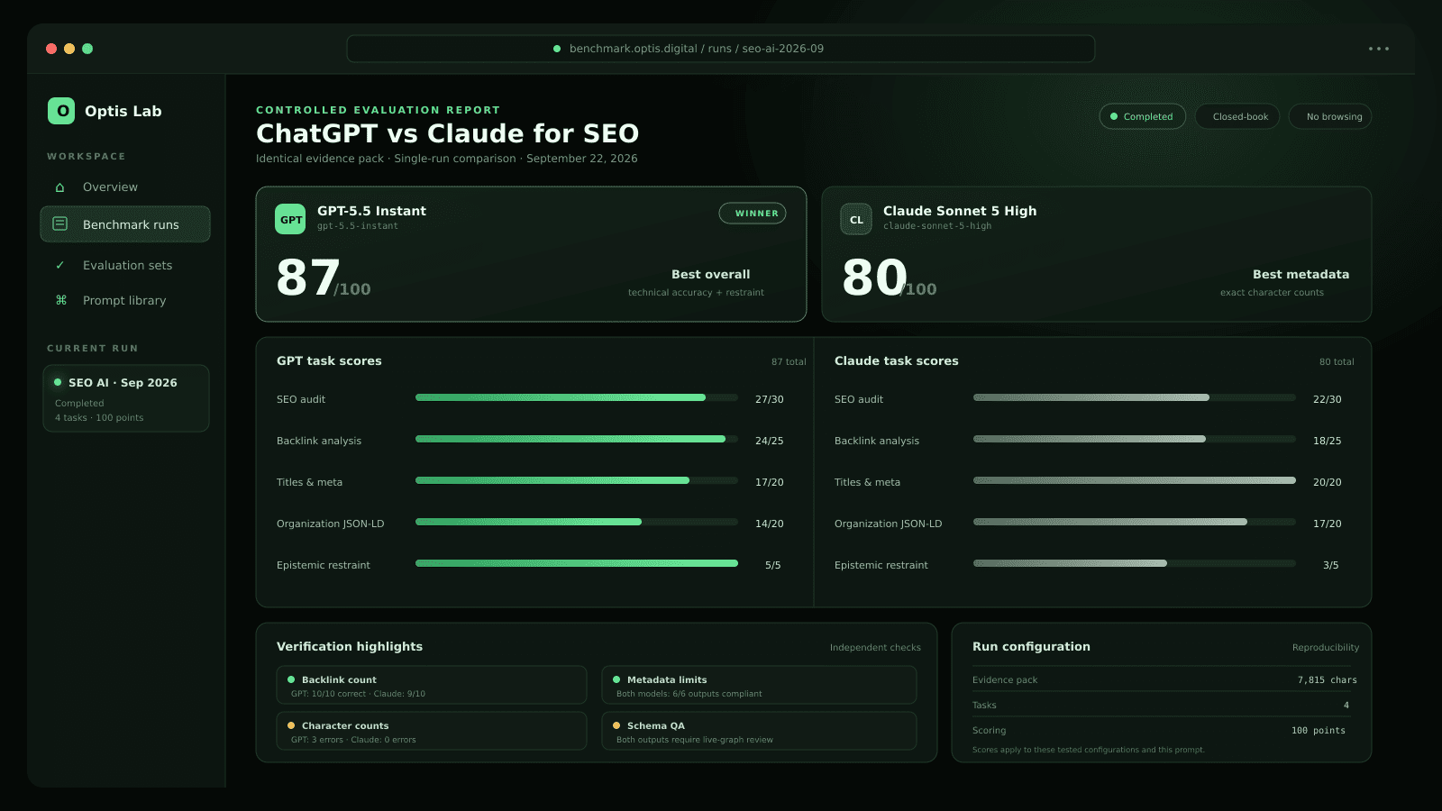This screenshot has width=1442, height=811.
Task: Click the benchmark.optis.digital address bar
Action: coord(721,49)
